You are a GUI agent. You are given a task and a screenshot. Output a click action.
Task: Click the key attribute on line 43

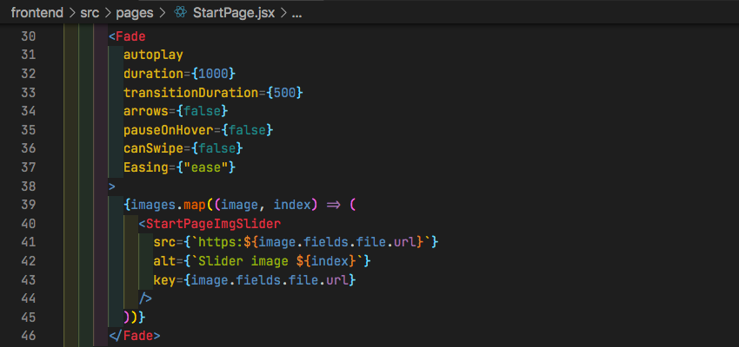[164, 280]
